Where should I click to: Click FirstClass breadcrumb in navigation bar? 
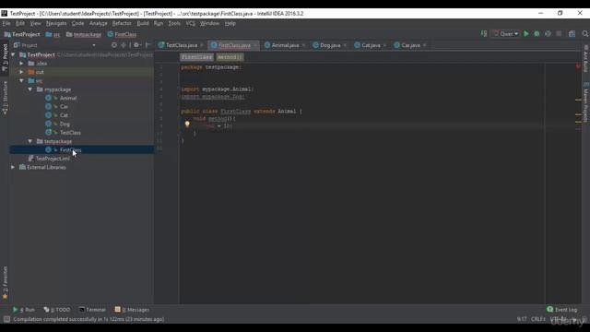point(125,34)
